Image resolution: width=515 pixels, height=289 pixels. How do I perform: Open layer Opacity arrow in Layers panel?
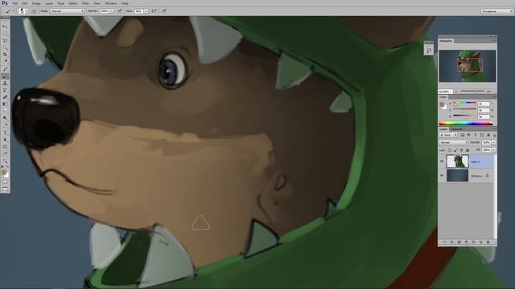(493, 143)
